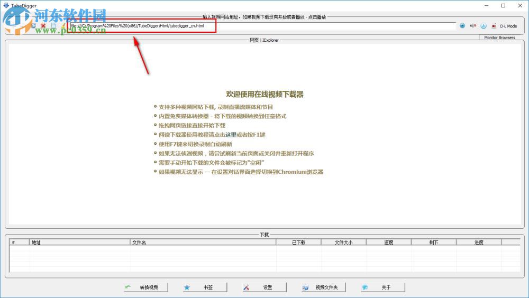Click the blue star icon on 书签

point(187,287)
